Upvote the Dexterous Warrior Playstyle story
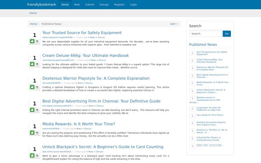261x163 pixels. tap(32, 87)
